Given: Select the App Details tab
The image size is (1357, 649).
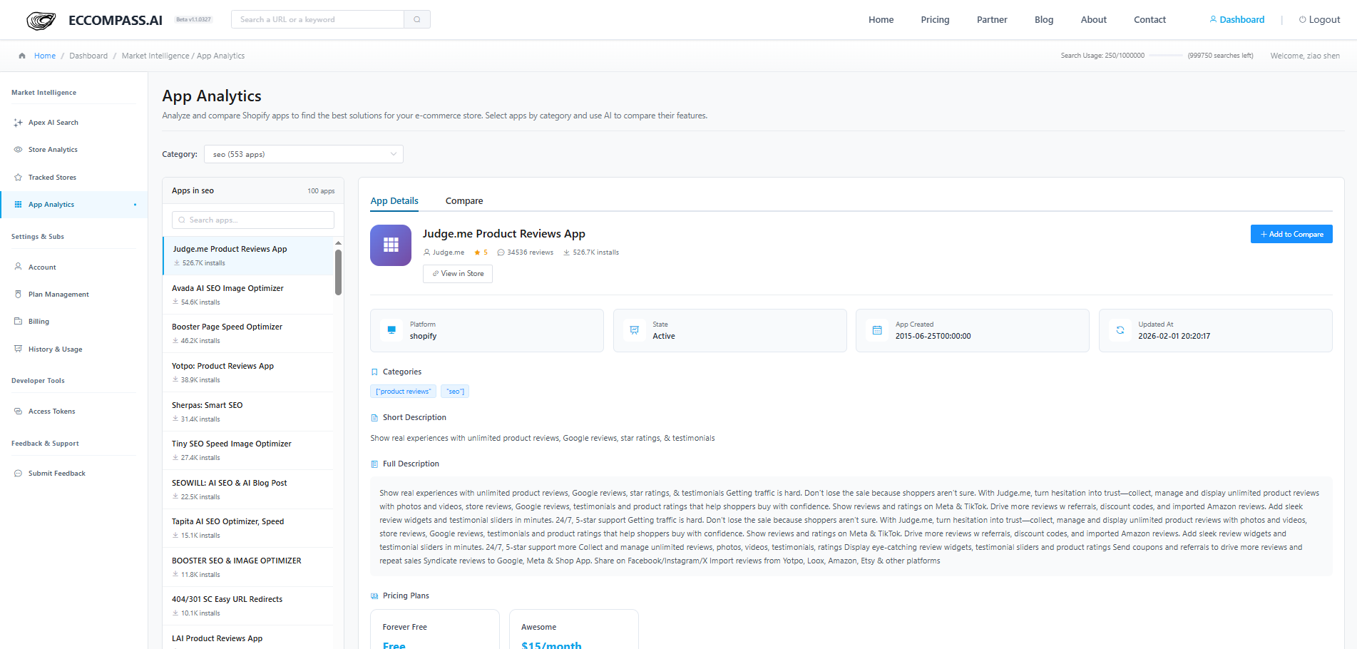Looking at the screenshot, I should tap(394, 201).
